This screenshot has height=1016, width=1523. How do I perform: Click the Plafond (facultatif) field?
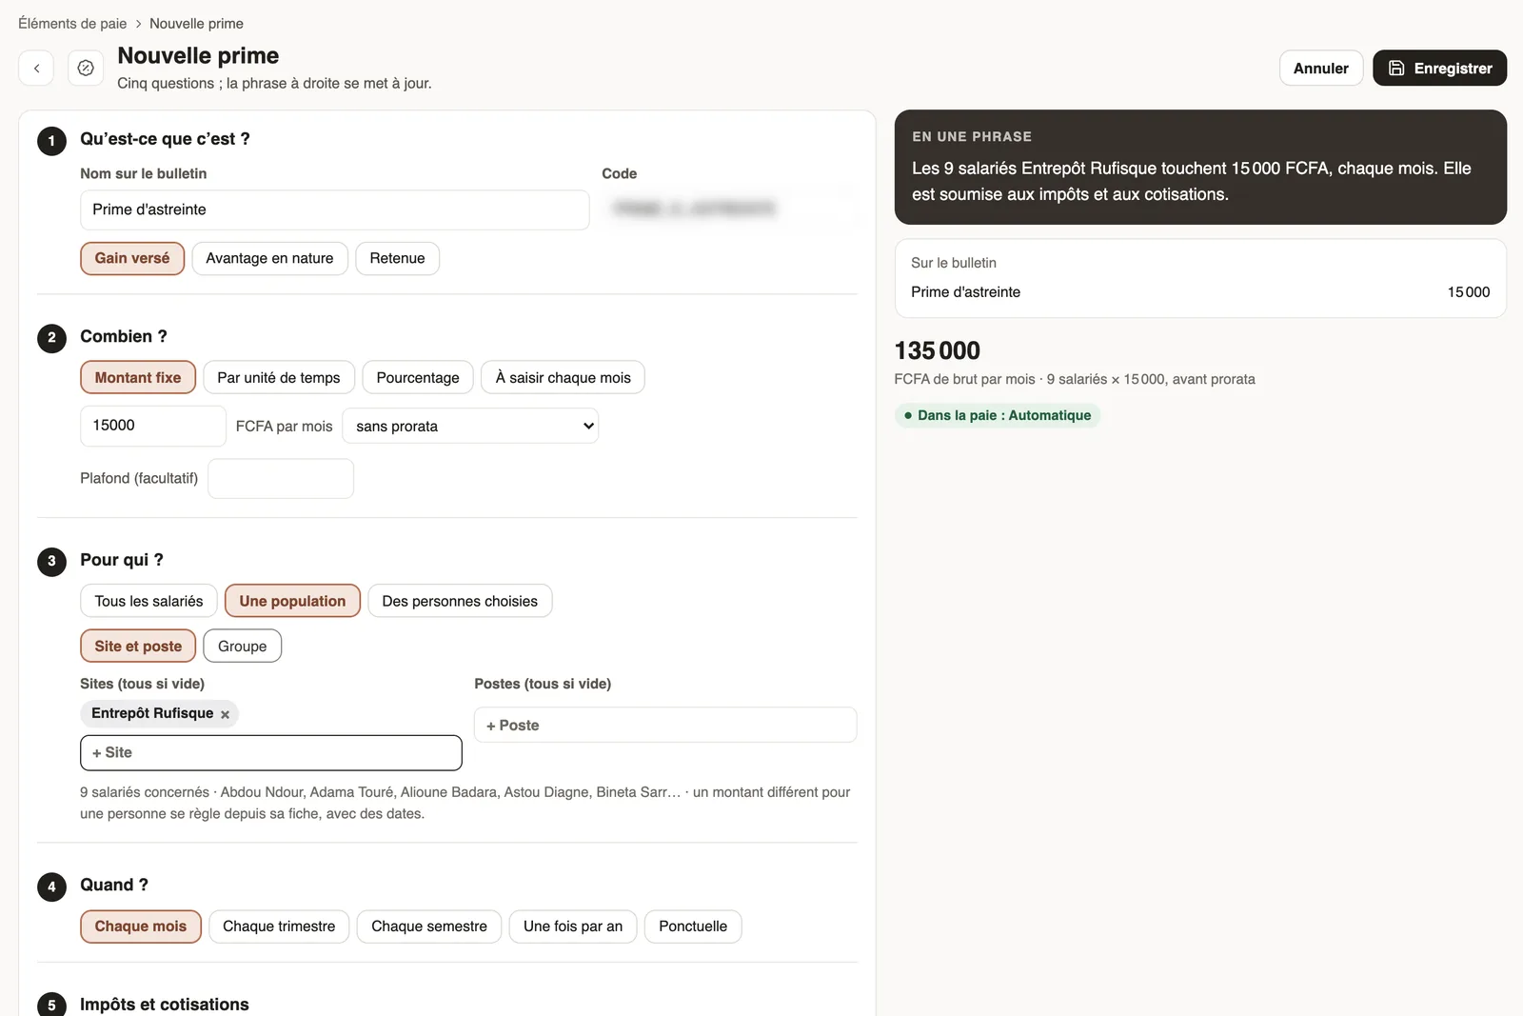[281, 478]
